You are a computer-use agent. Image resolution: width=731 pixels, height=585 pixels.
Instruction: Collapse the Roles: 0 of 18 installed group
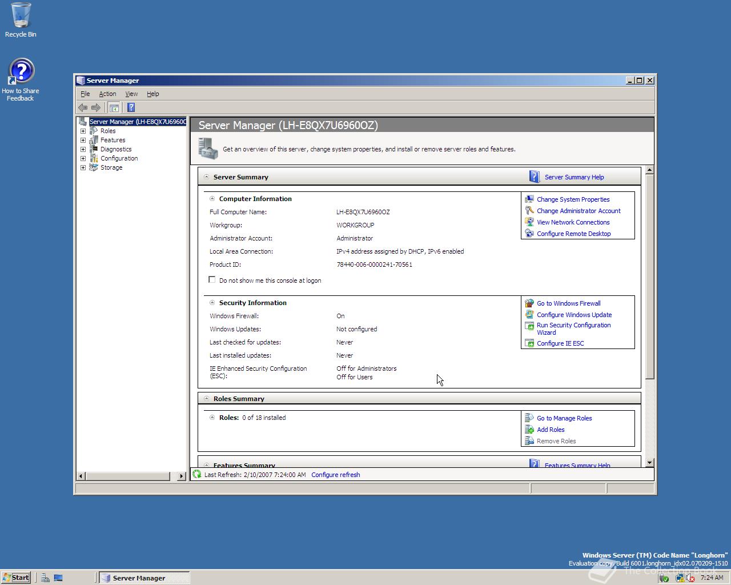(x=212, y=418)
